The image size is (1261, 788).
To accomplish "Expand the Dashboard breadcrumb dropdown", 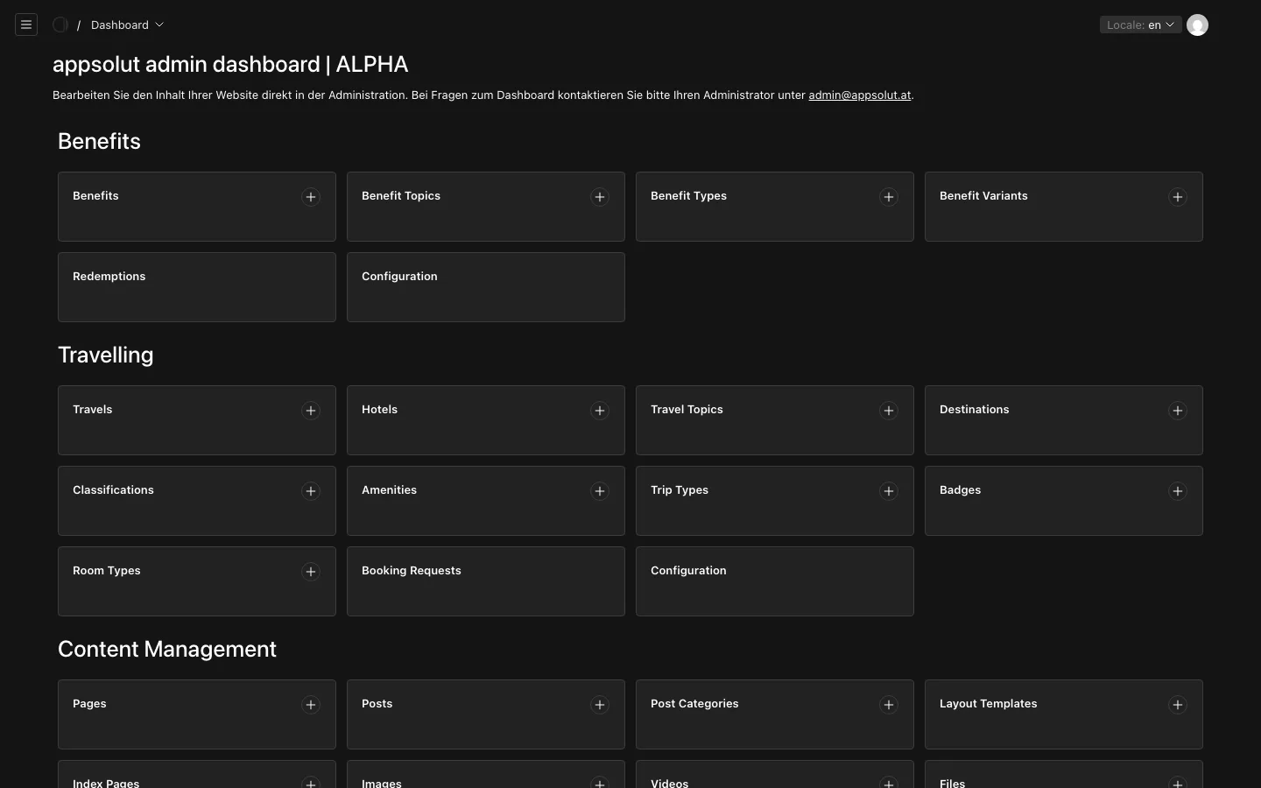I will [x=127, y=25].
